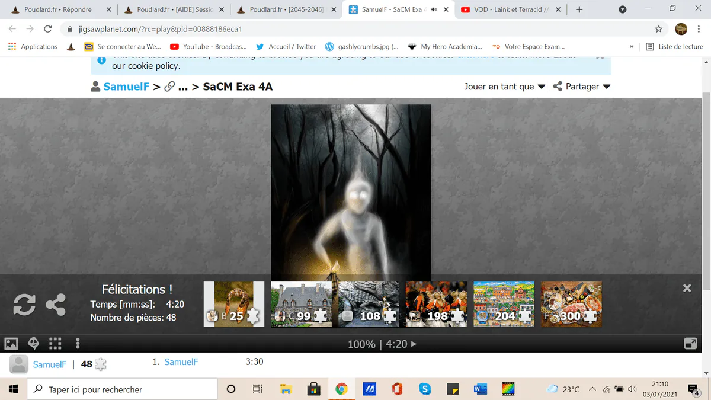Open Se connecter au We... bookmark
711x400 pixels.
(123, 46)
